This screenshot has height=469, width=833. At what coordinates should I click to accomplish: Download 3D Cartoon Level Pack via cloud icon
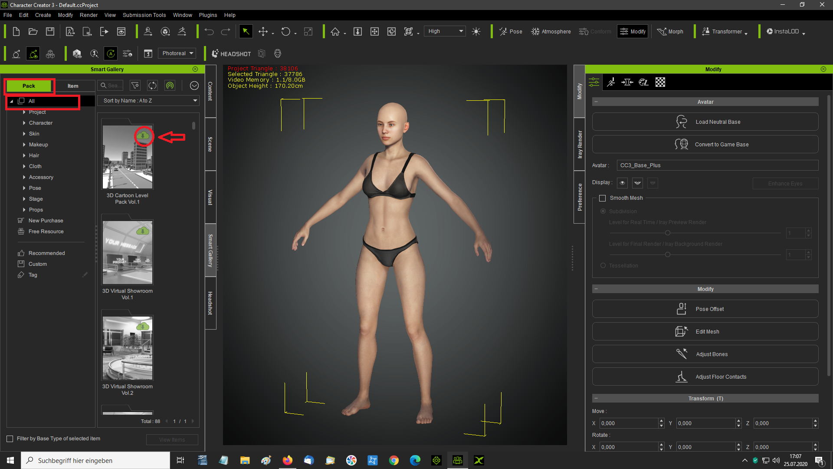pos(143,136)
